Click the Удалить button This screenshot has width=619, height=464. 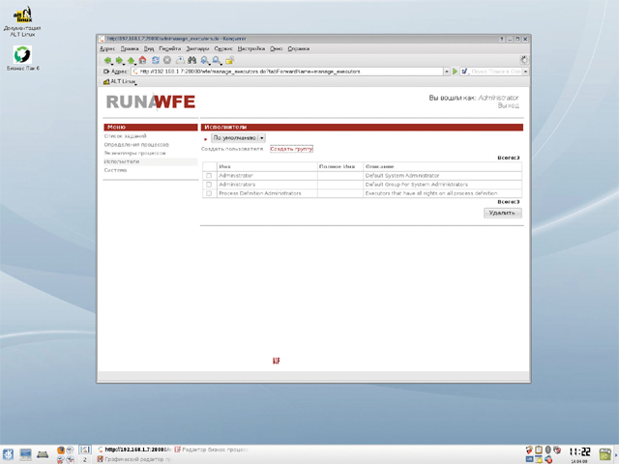503,213
